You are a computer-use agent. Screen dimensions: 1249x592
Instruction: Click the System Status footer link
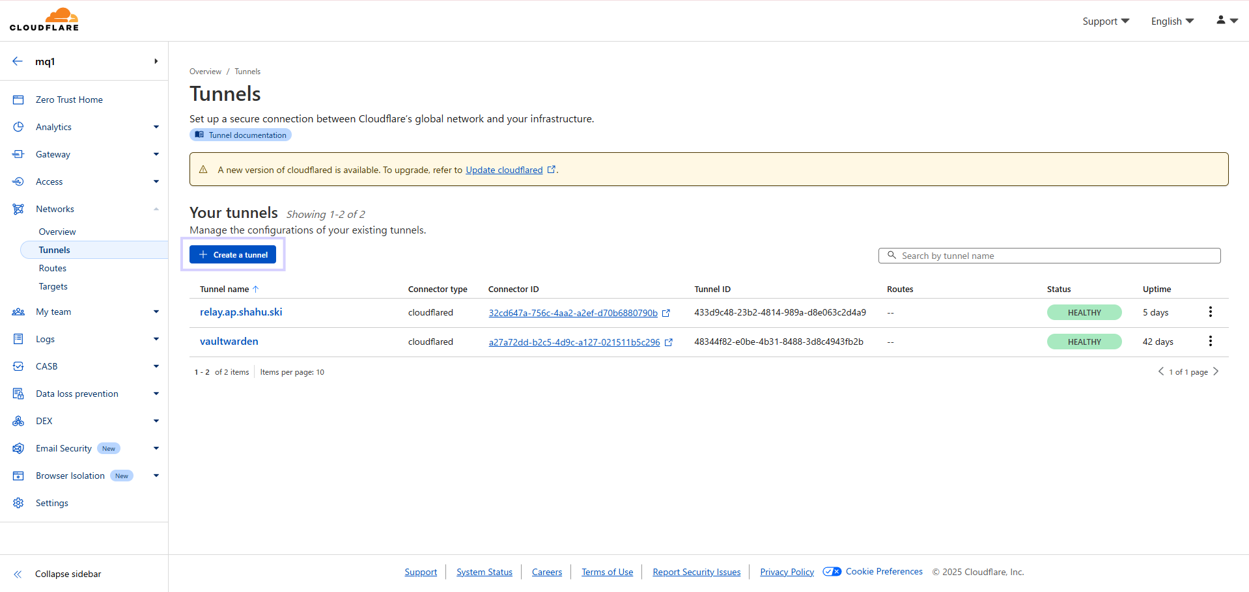484,572
